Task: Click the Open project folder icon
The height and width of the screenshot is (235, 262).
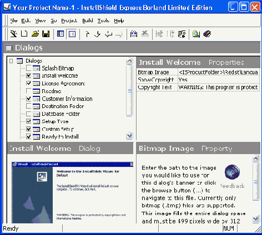Action: click(35, 34)
